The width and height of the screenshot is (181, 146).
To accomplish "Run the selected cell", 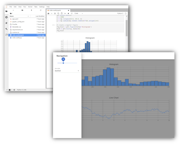I will tap(65, 14).
